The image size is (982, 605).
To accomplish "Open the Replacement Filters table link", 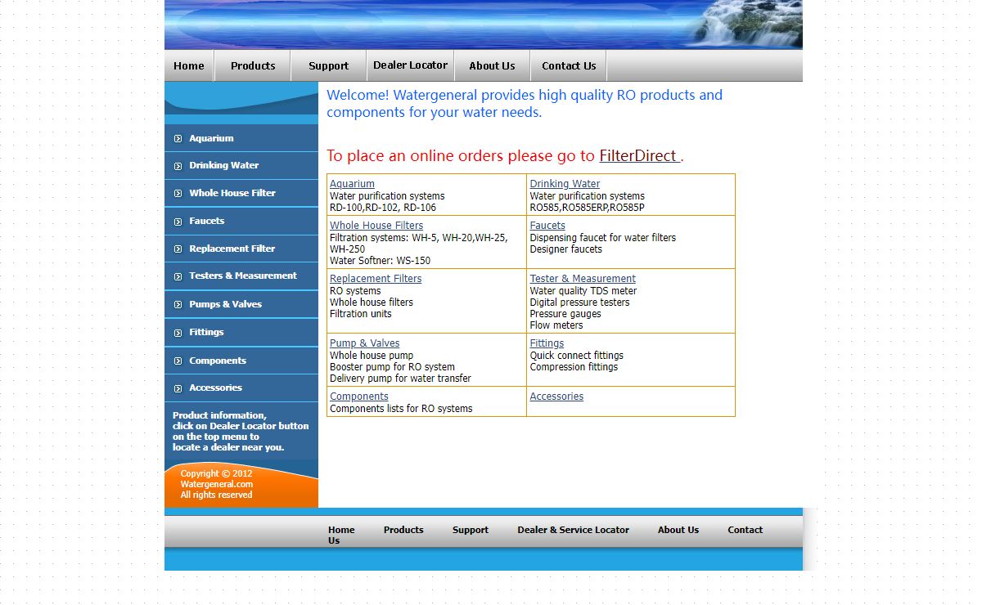I will 376,279.
